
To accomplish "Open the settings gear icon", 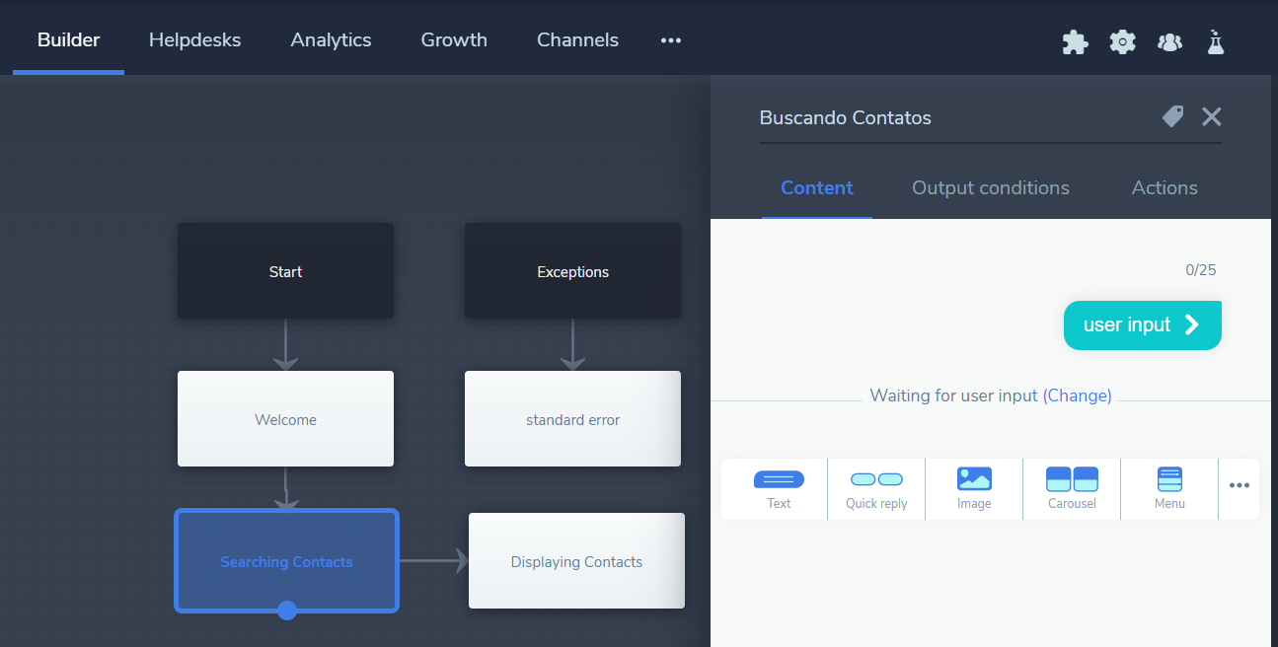I will click(x=1122, y=41).
